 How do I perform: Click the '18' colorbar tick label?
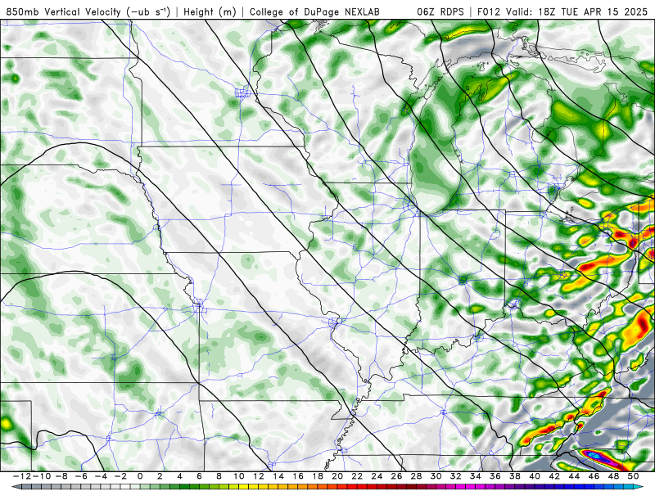click(318, 476)
